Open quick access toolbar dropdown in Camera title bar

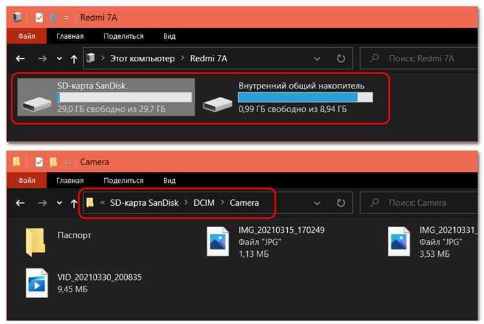[x=66, y=163]
